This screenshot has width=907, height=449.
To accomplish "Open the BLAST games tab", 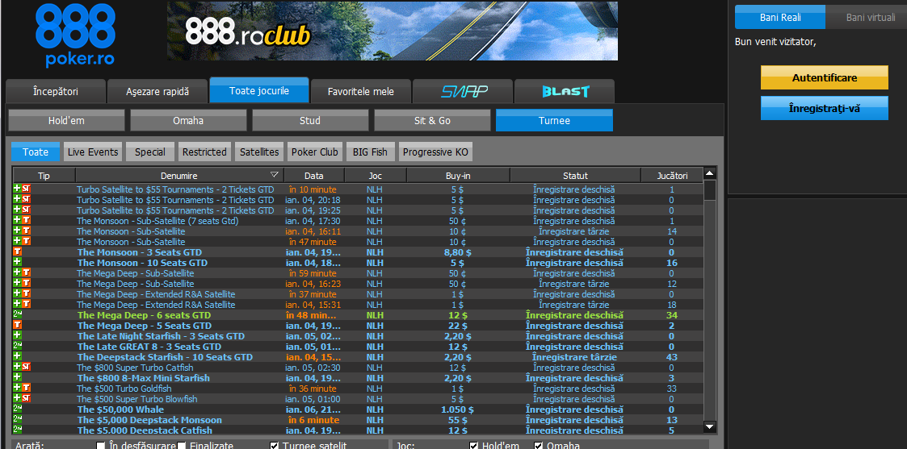I will click(x=565, y=92).
